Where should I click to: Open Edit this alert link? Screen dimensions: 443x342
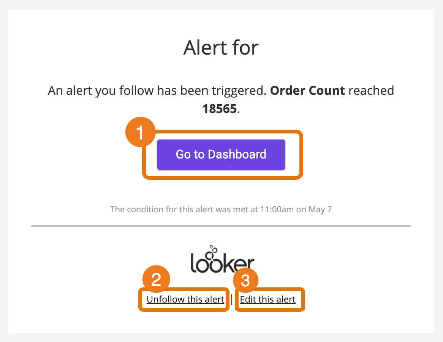(267, 299)
